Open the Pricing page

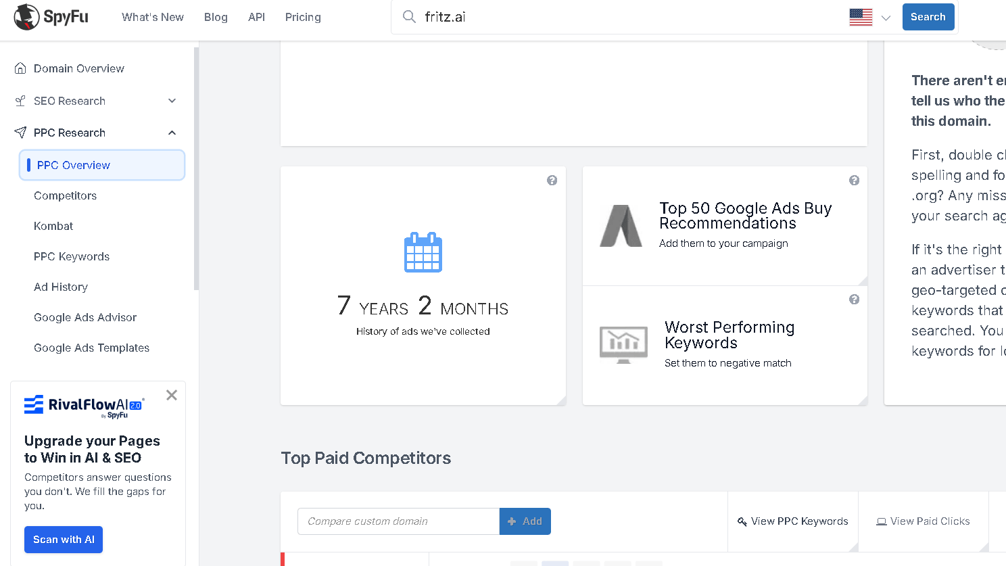(303, 17)
